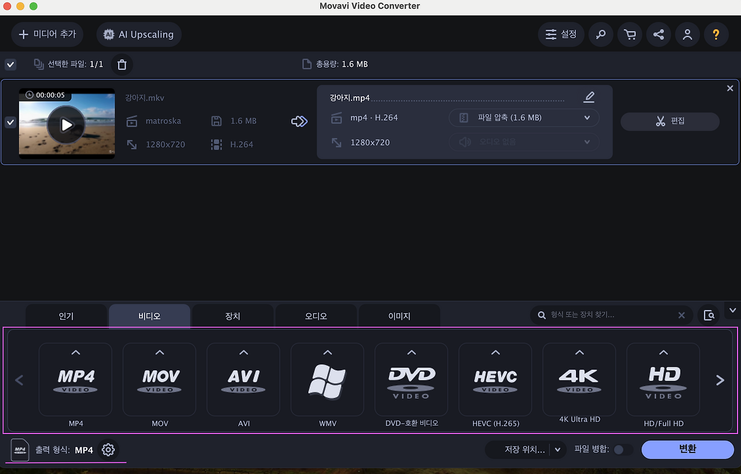Open output format settings gear icon

tap(108, 450)
